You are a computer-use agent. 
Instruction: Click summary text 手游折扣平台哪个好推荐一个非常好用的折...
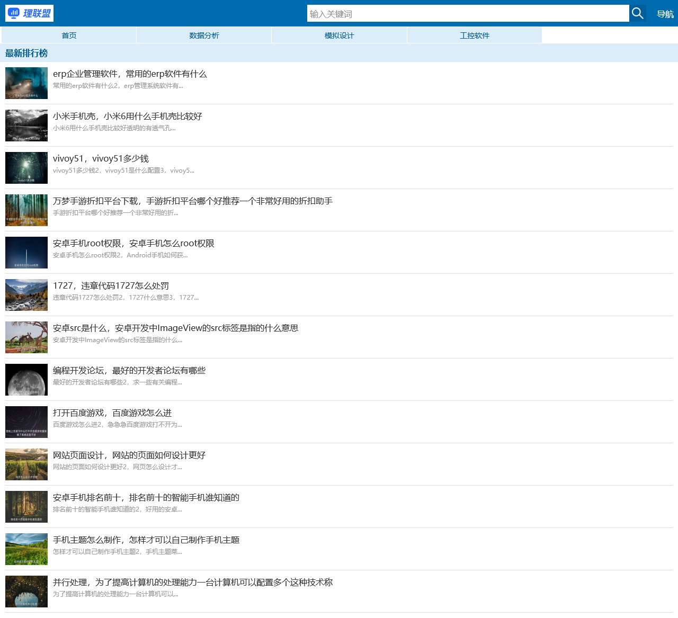coord(115,213)
